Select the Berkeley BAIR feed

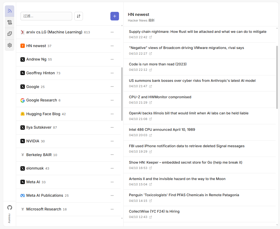[68, 155]
